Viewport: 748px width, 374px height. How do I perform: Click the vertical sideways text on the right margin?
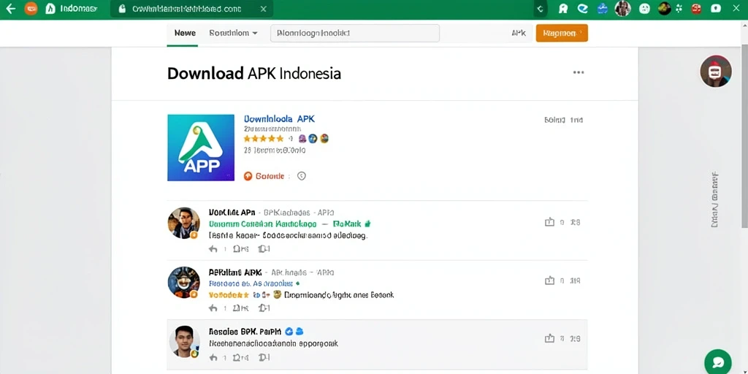(714, 200)
